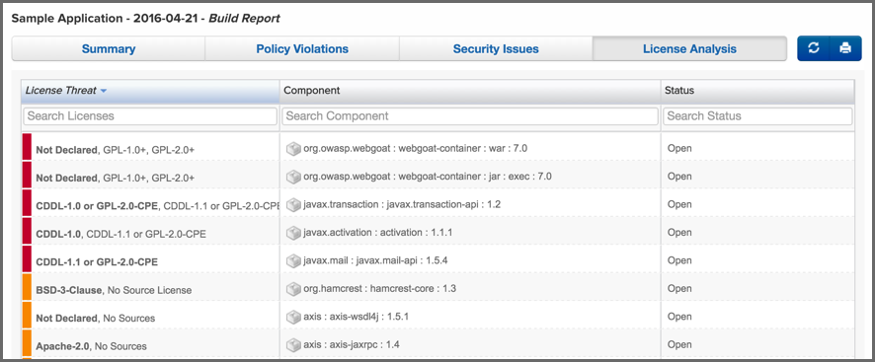Screen dimensions: 875x362
Task: Focus the Search Component field
Action: tap(470, 116)
